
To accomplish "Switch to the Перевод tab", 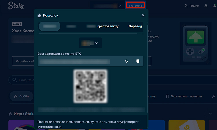I will [135, 26].
